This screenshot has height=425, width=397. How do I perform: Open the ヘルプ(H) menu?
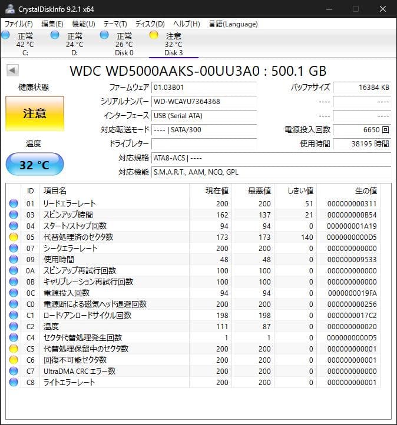point(187,24)
